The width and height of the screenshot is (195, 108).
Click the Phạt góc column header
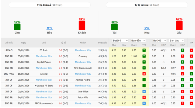[x=103, y=43]
